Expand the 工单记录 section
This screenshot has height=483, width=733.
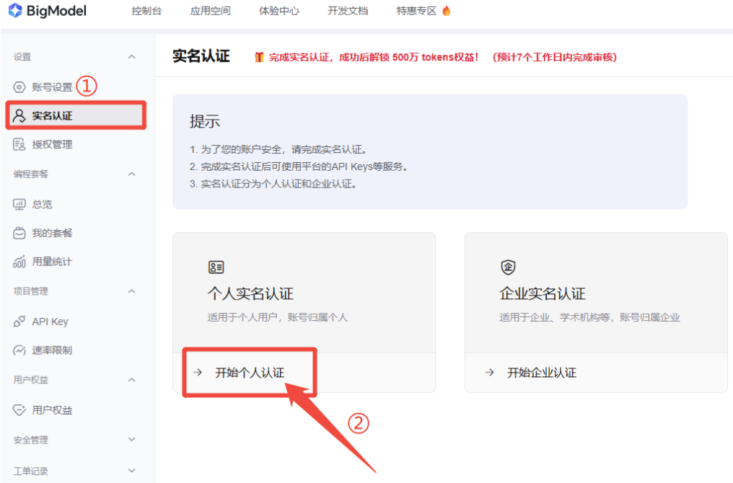[x=132, y=469]
